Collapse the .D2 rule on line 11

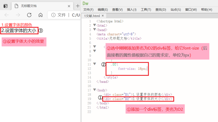(95, 64)
